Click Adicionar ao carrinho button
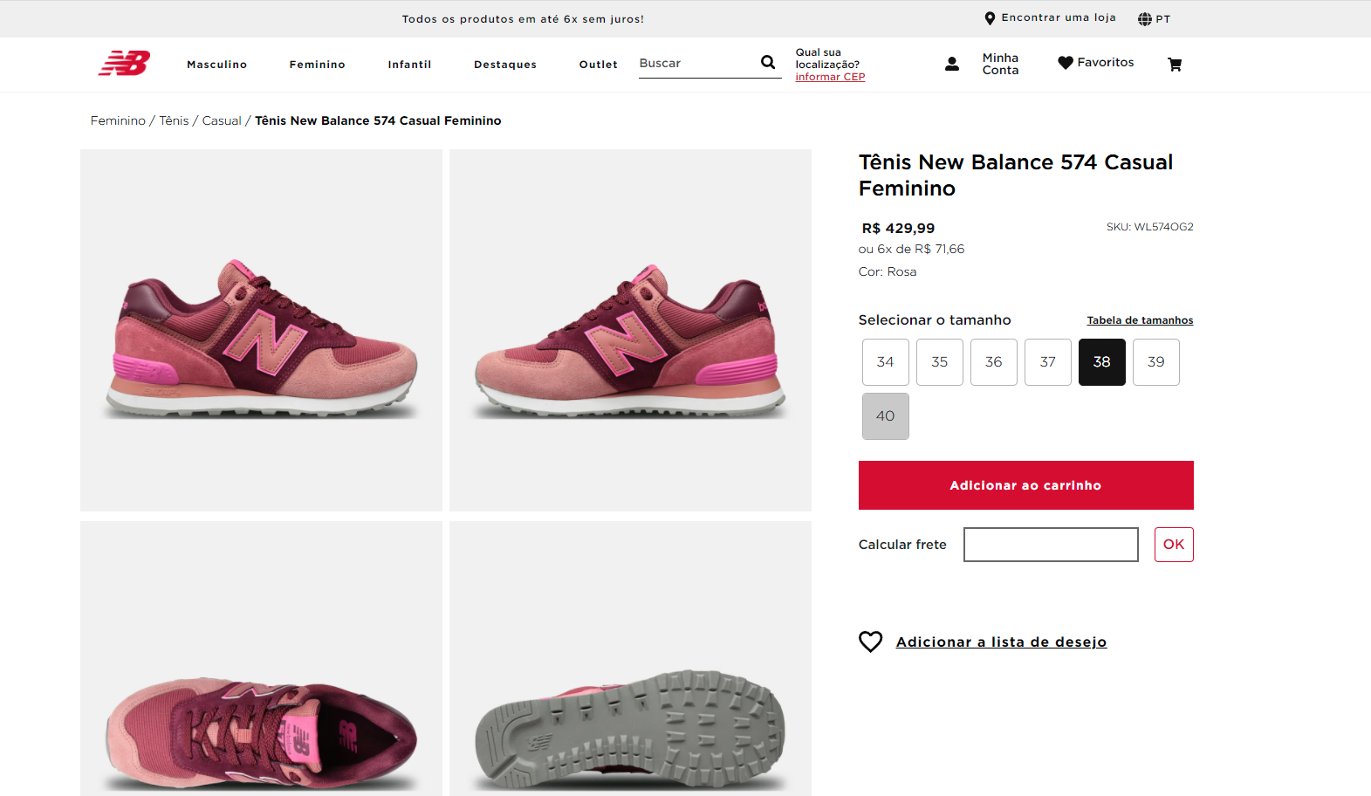Viewport: 1371px width, 796px height. [1025, 485]
